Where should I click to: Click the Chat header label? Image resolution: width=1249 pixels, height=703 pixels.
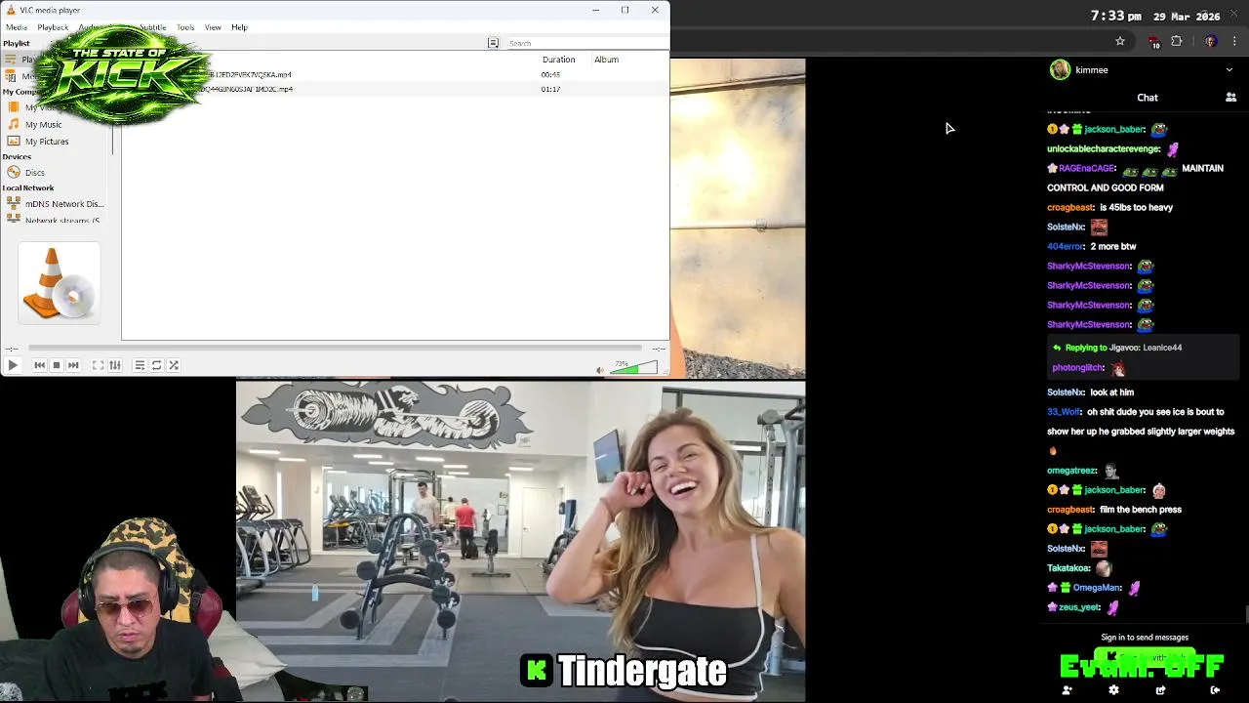click(x=1148, y=98)
